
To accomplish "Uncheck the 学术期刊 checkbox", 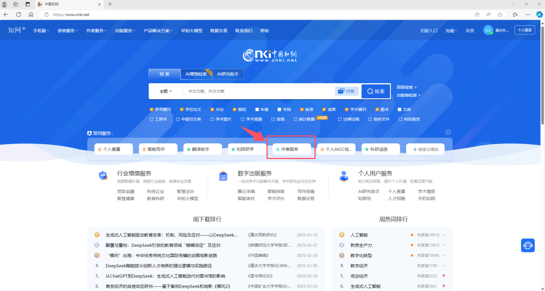I will click(152, 109).
